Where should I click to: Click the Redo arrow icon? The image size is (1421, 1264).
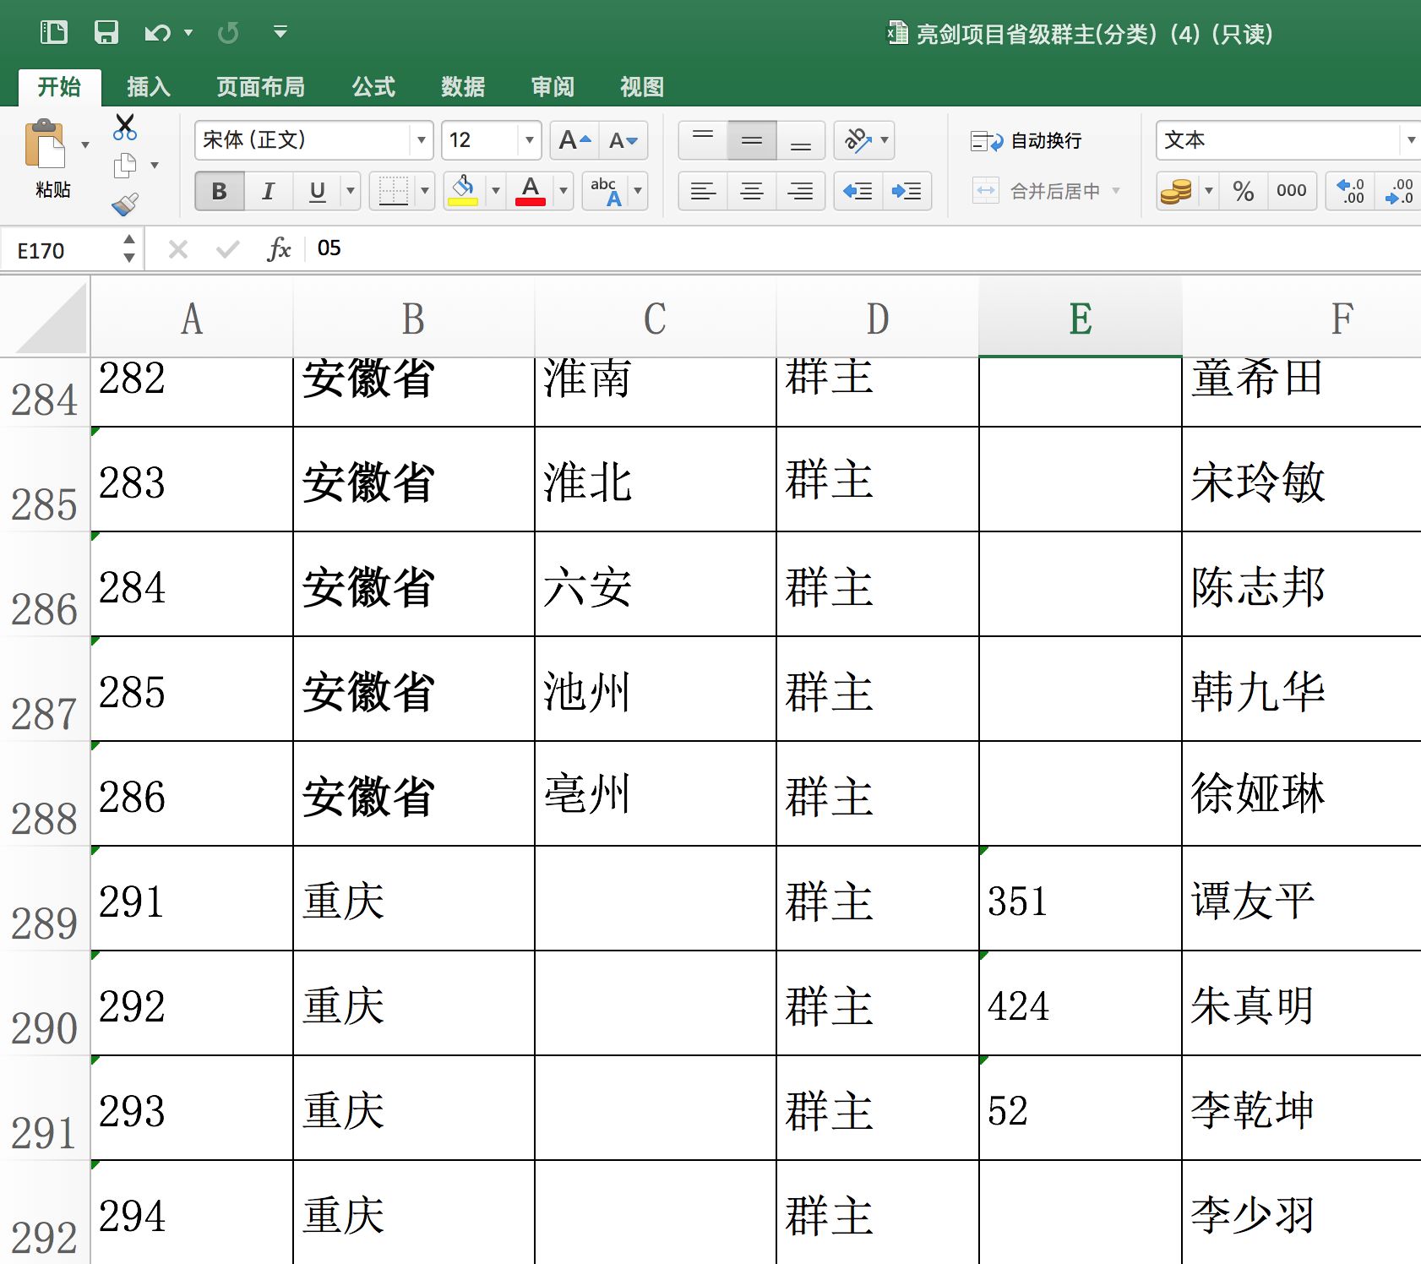click(228, 33)
